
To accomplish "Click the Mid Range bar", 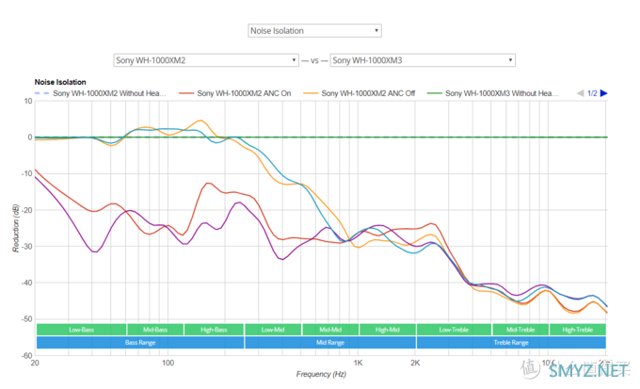I will point(330,343).
